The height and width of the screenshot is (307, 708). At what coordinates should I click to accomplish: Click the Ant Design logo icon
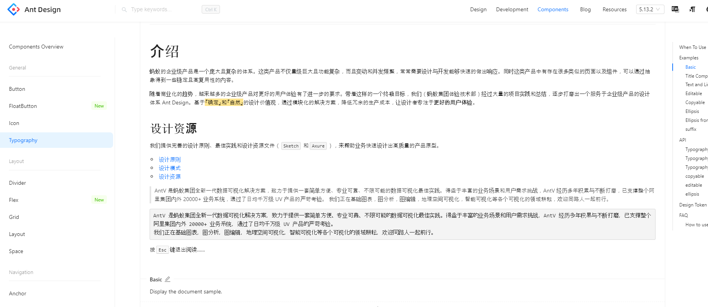[x=14, y=9]
